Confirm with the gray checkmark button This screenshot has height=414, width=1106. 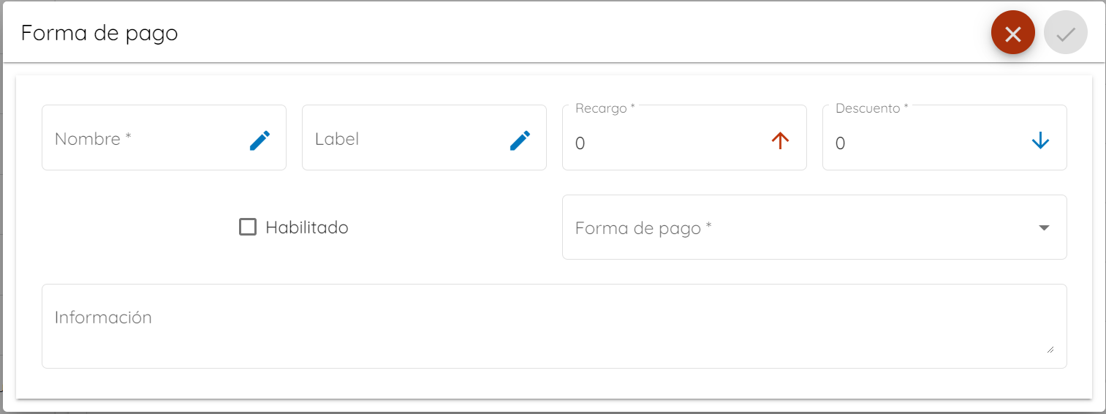pos(1066,33)
